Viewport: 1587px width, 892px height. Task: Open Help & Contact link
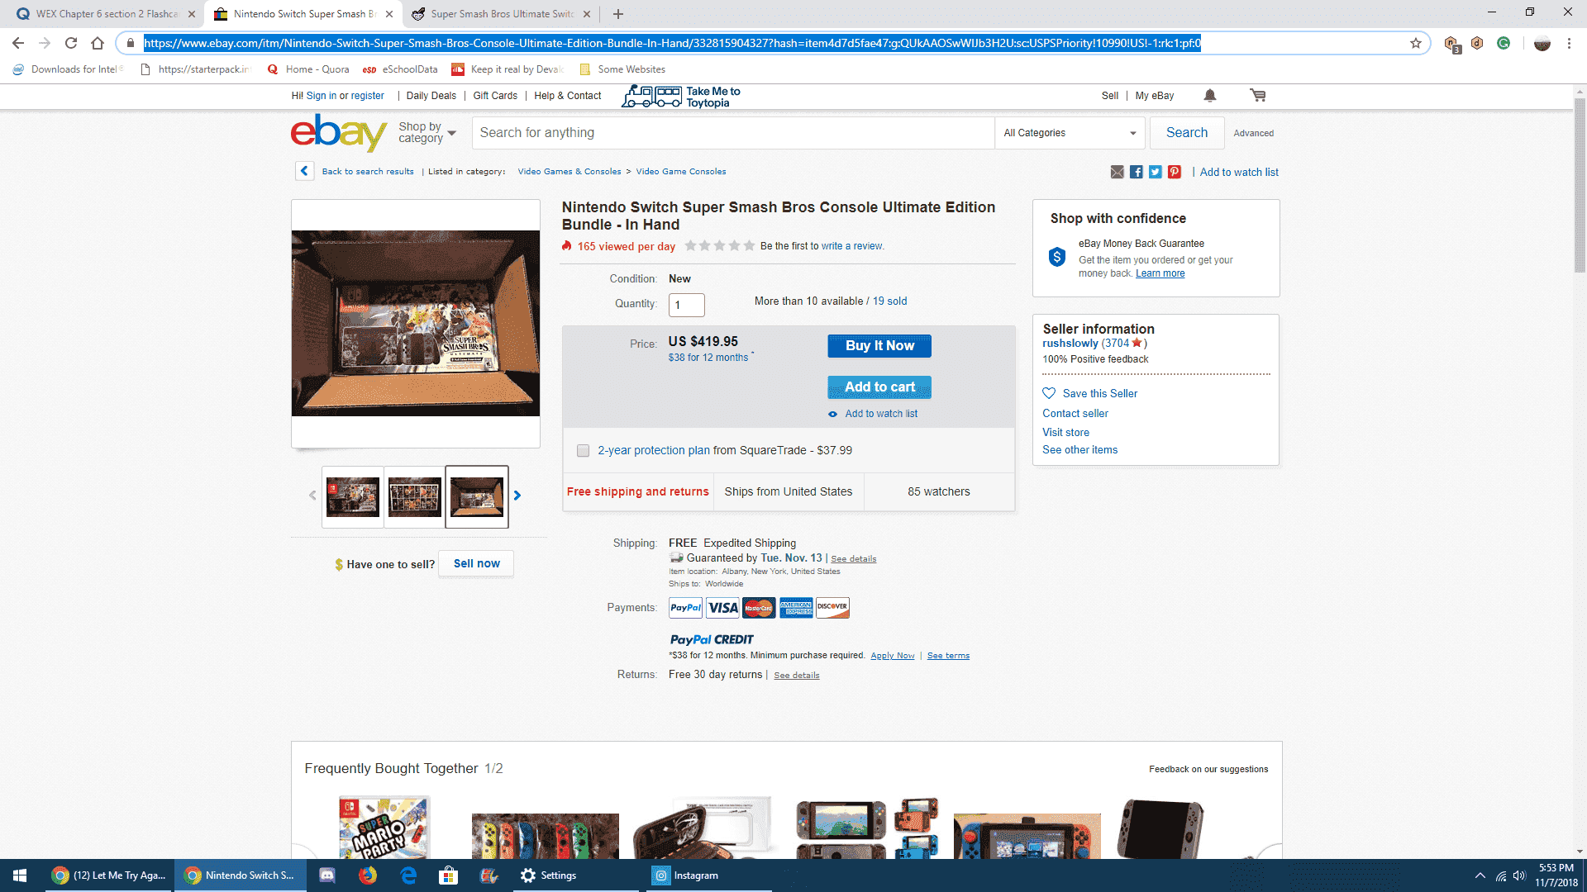568,96
